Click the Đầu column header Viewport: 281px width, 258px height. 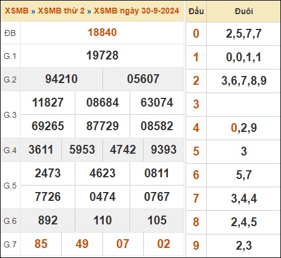click(196, 11)
